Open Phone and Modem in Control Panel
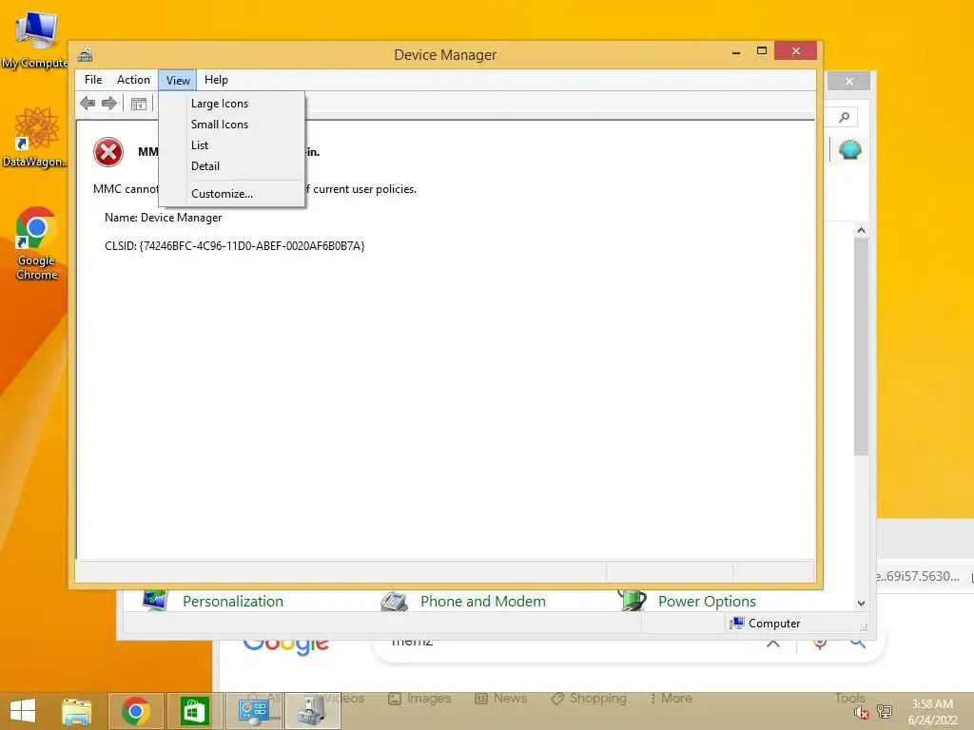 click(482, 602)
